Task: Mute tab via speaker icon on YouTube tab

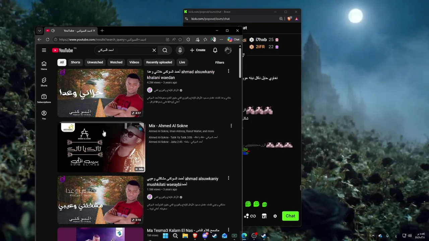Action: (x=53, y=30)
